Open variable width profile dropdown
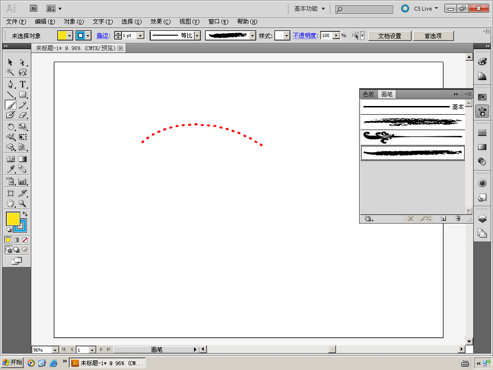 click(197, 36)
